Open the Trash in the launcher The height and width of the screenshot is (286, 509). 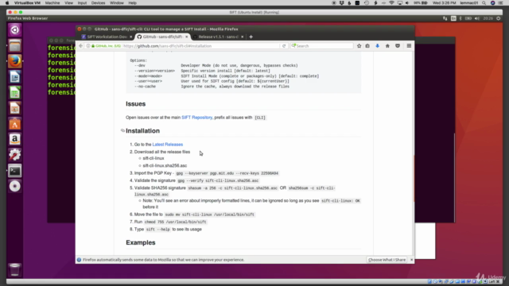click(14, 269)
